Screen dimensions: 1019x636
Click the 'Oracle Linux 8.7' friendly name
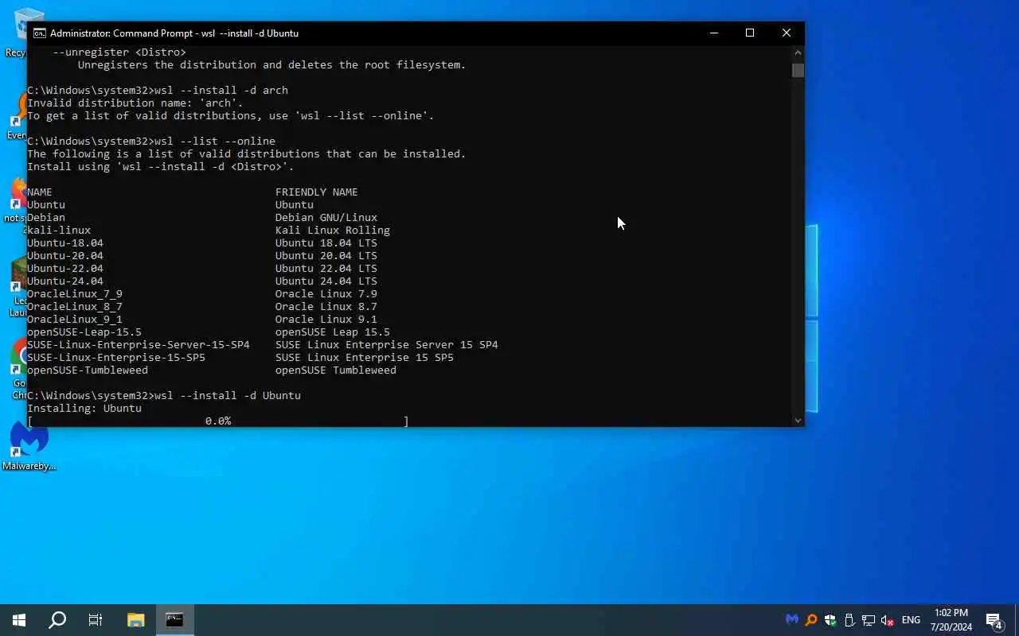pos(326,306)
